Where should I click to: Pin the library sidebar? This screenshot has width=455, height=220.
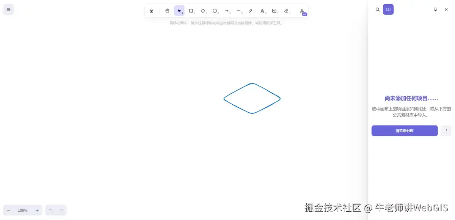pos(435,9)
